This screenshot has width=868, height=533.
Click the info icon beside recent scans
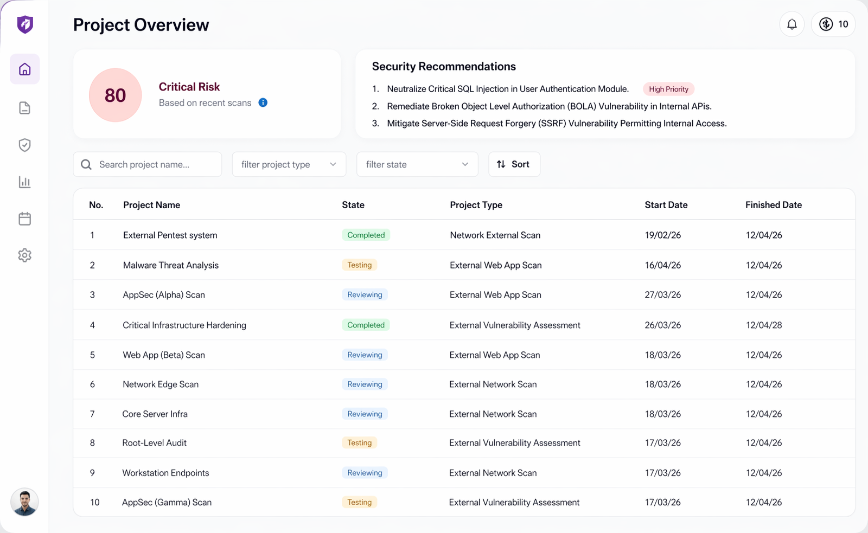point(263,102)
